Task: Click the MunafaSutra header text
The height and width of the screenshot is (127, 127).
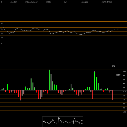Action: coord(31,2)
